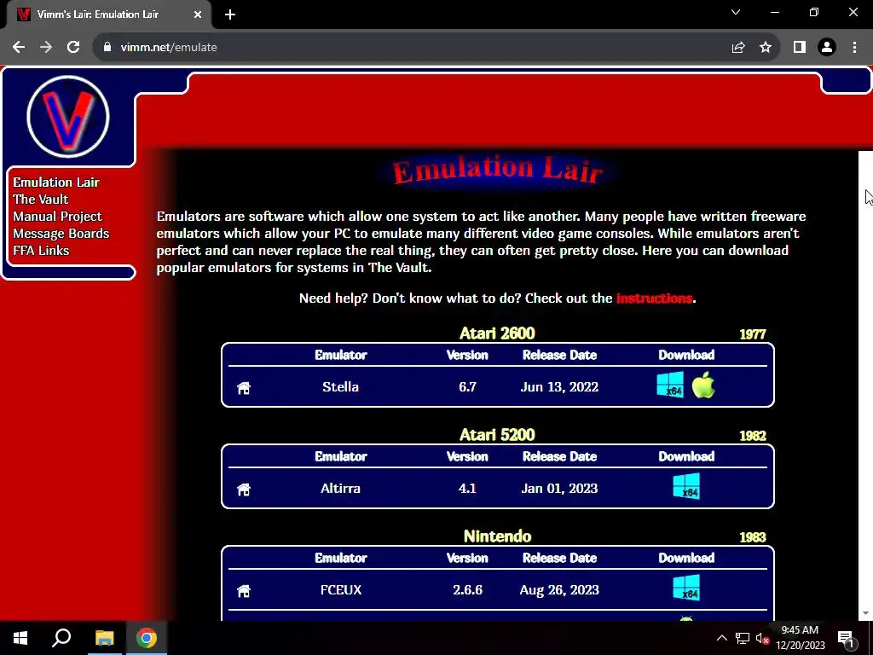Click Stella version 6.7
The width and height of the screenshot is (873, 655).
pos(468,386)
